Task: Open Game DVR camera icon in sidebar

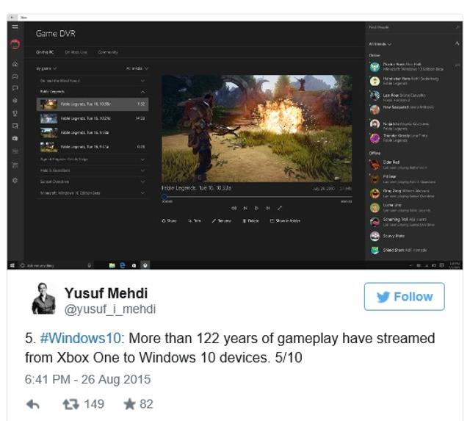Action: point(15,139)
